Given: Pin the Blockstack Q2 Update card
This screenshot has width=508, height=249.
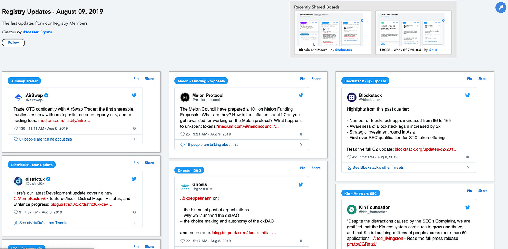Looking at the screenshot, I should point(469,79).
